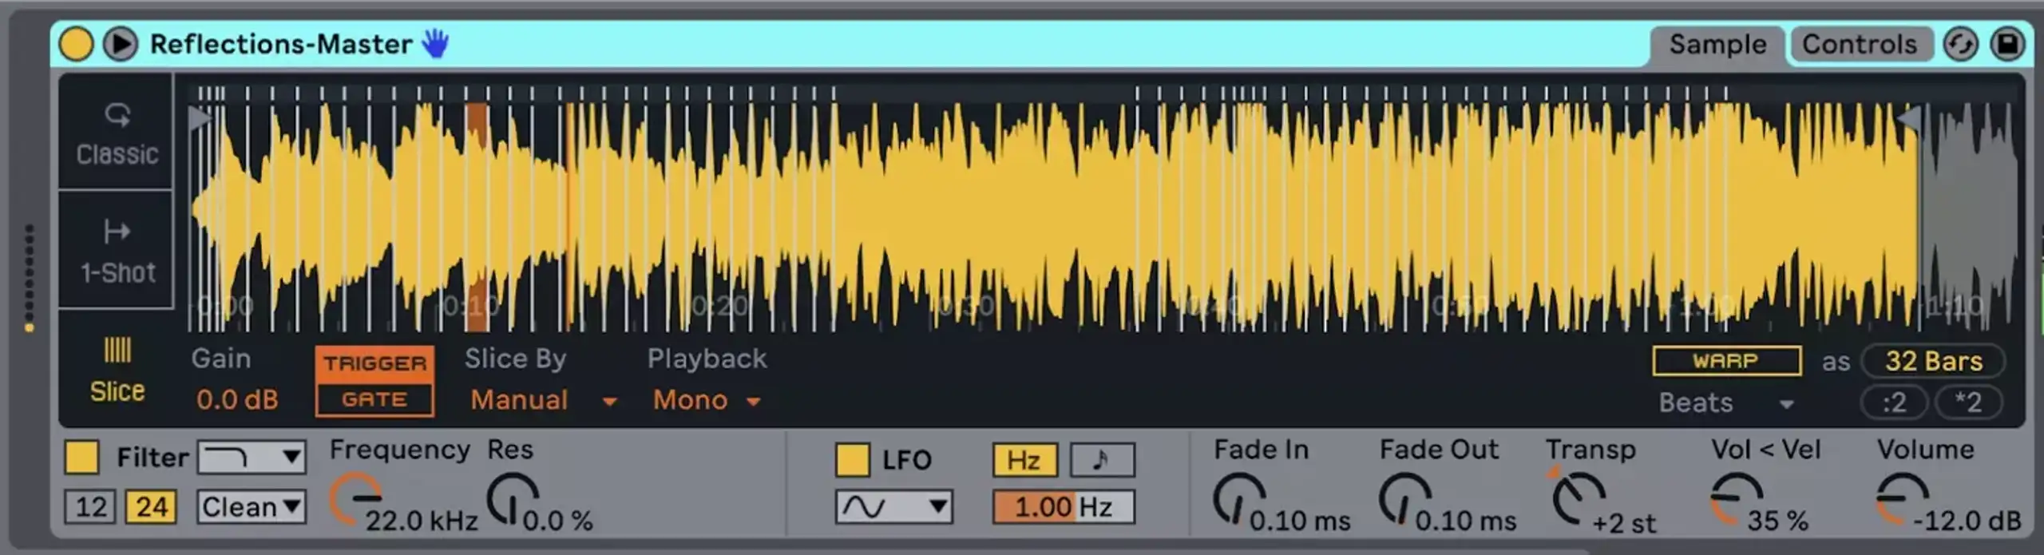Open the Slice By Manual dropdown
2044x555 pixels.
point(543,400)
